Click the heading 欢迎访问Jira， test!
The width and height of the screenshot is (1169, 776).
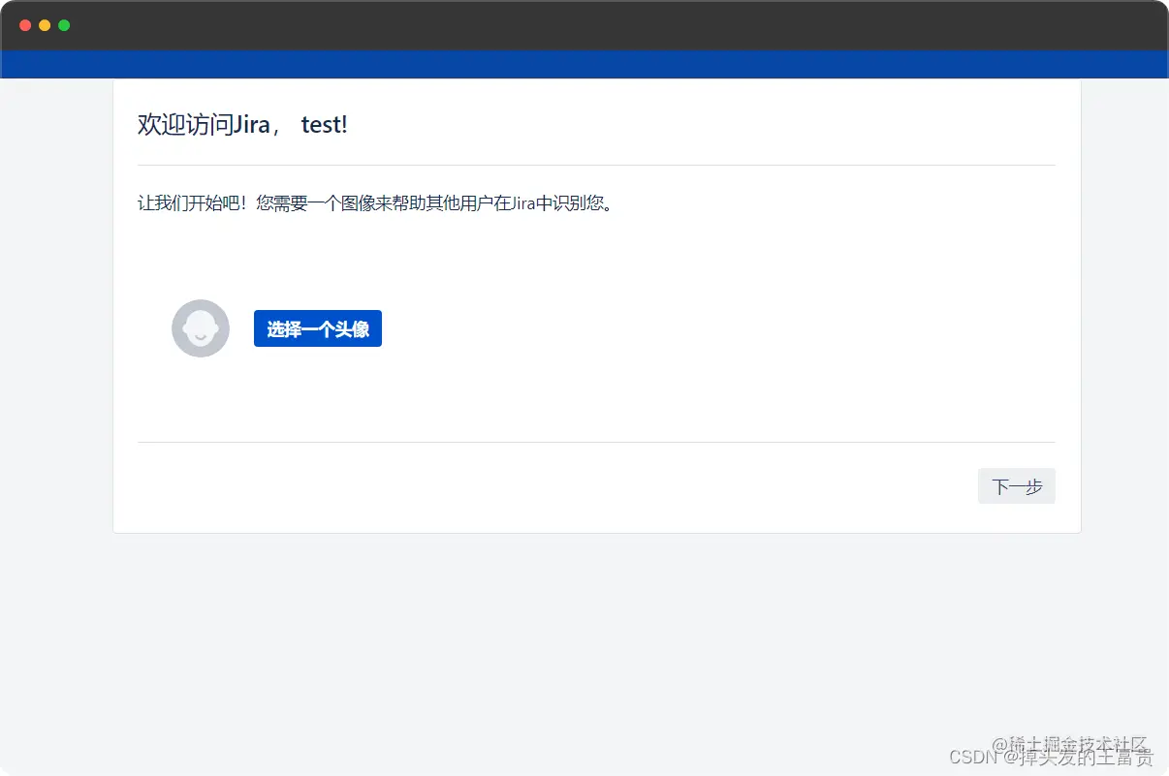(x=242, y=124)
